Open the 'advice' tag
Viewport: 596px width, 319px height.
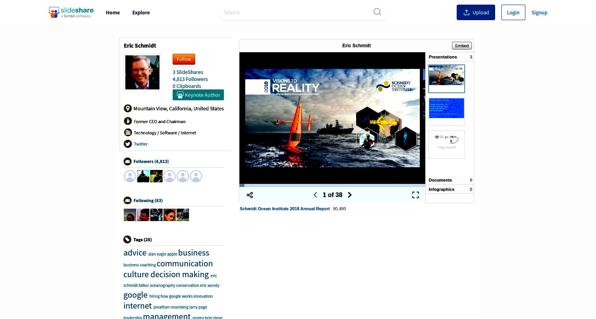click(135, 252)
